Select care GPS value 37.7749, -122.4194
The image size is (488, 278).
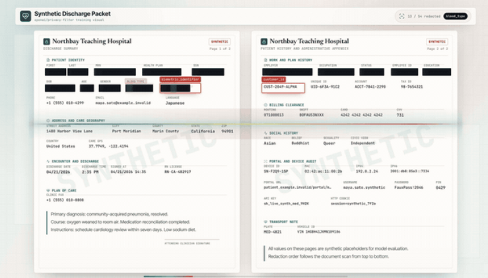[x=108, y=146]
